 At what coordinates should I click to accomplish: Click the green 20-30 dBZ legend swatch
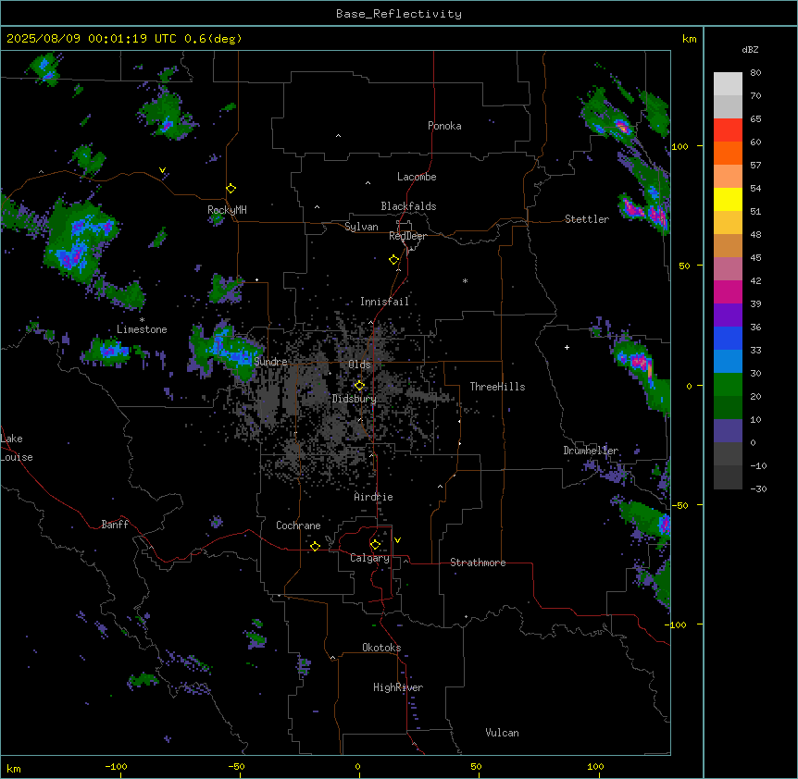(x=728, y=385)
